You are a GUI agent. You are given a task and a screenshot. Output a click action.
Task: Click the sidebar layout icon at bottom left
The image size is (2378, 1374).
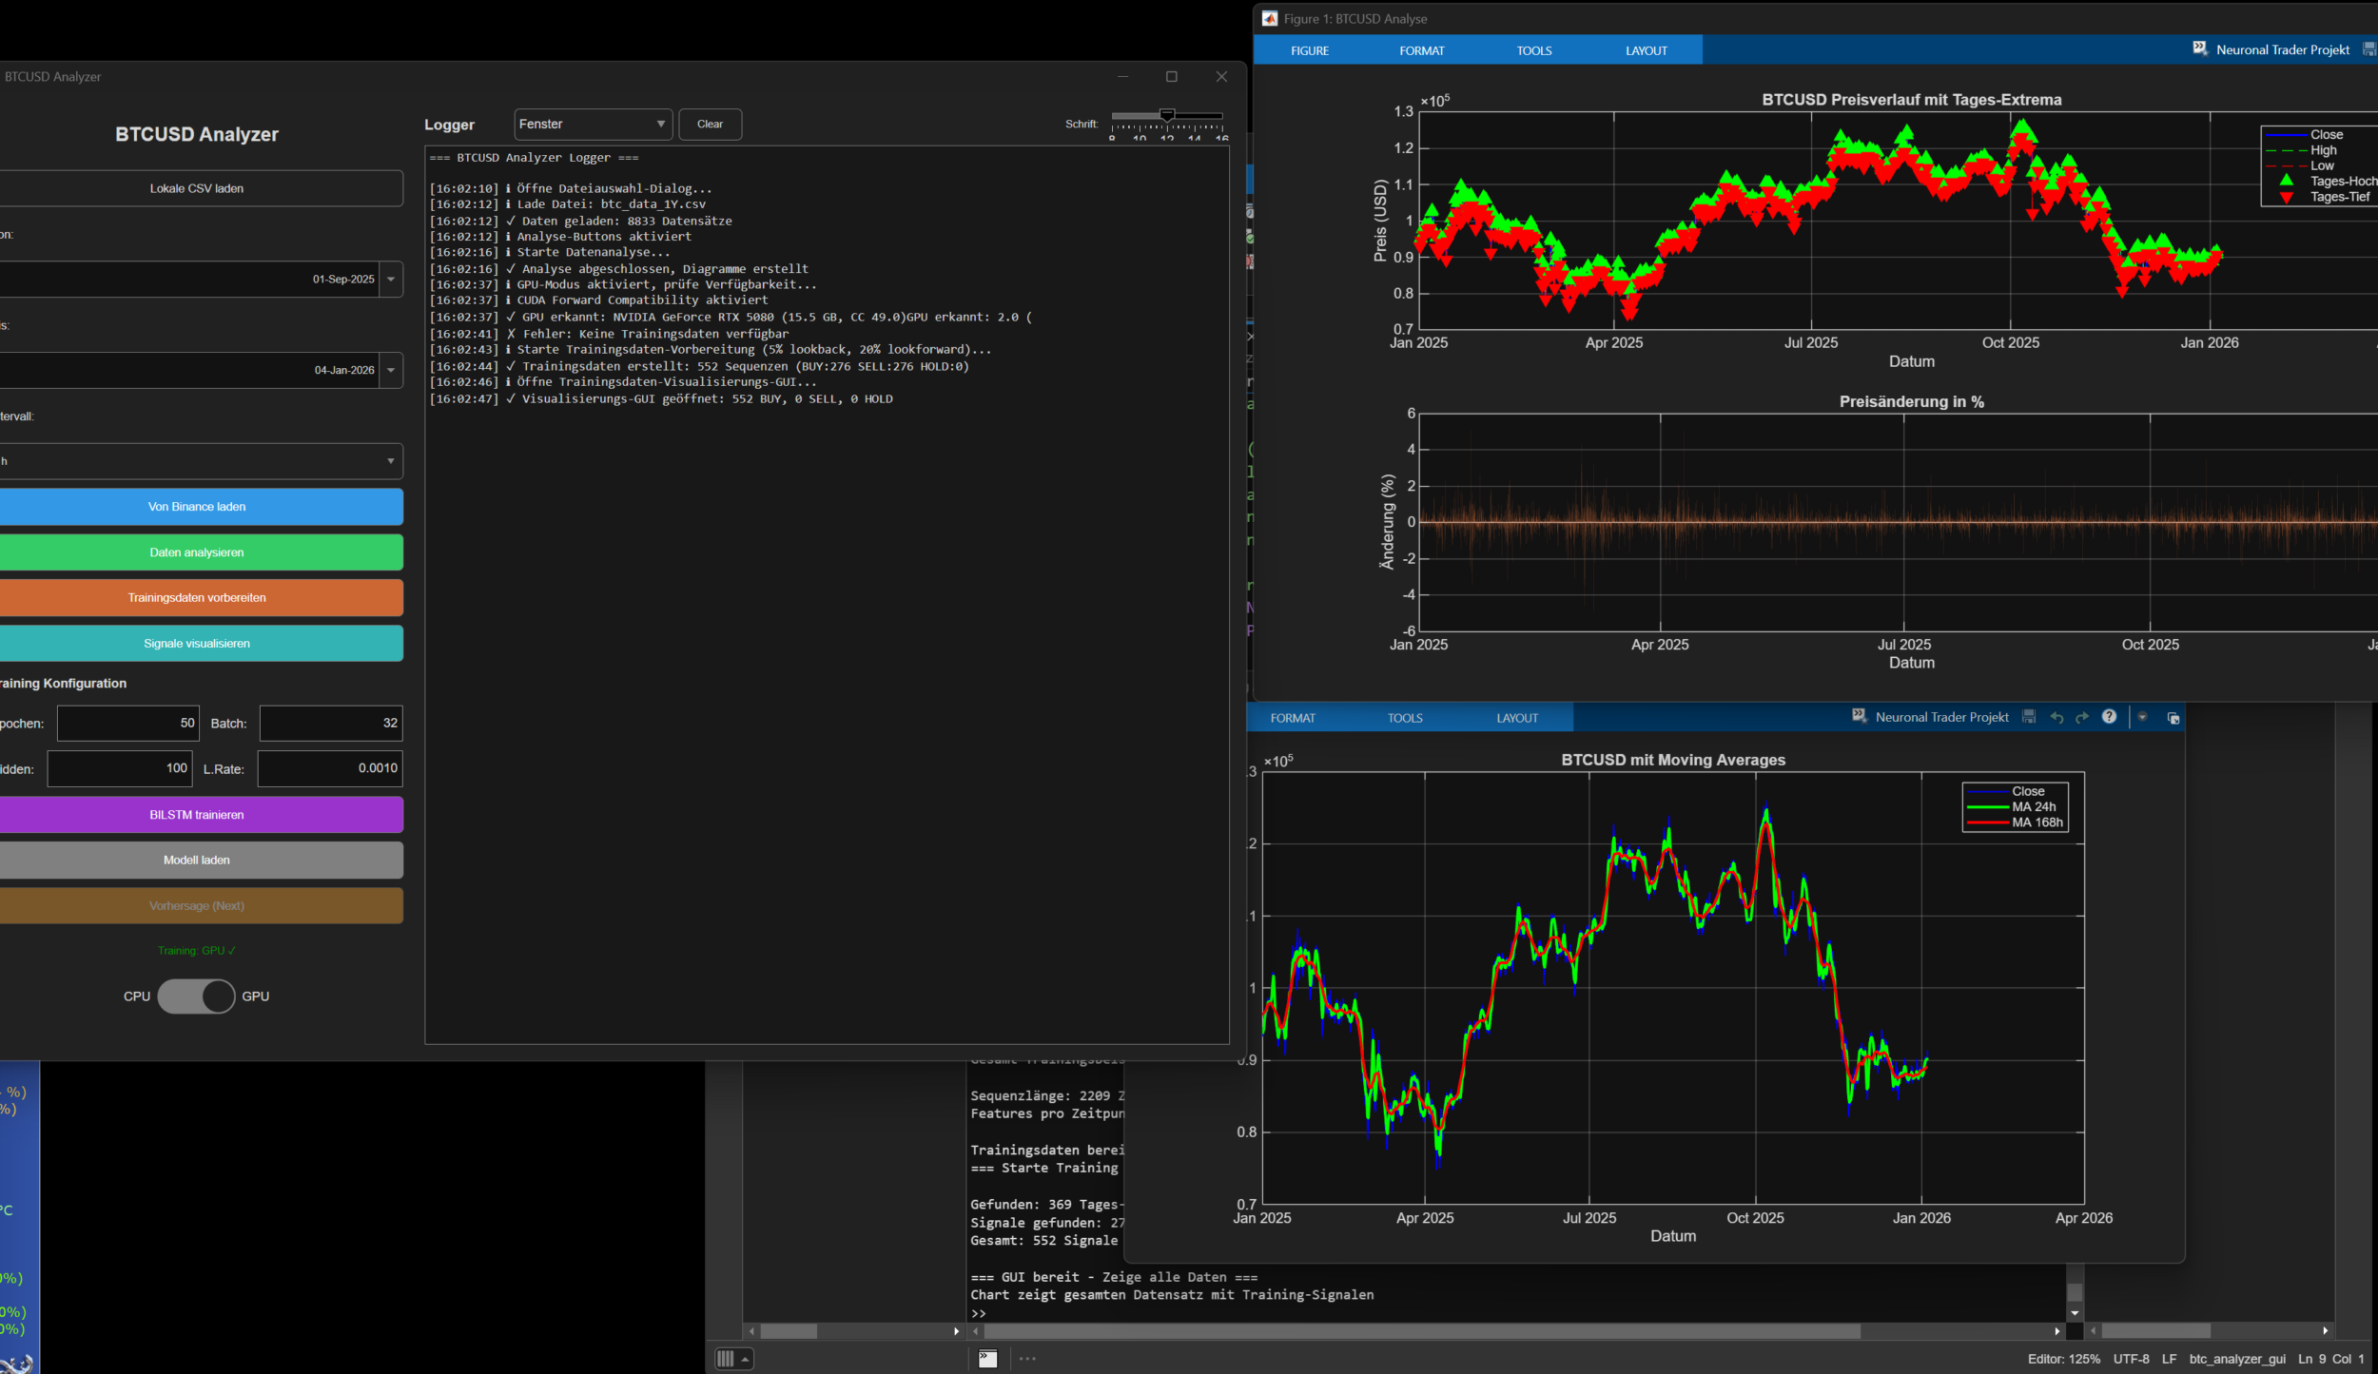(x=726, y=1359)
